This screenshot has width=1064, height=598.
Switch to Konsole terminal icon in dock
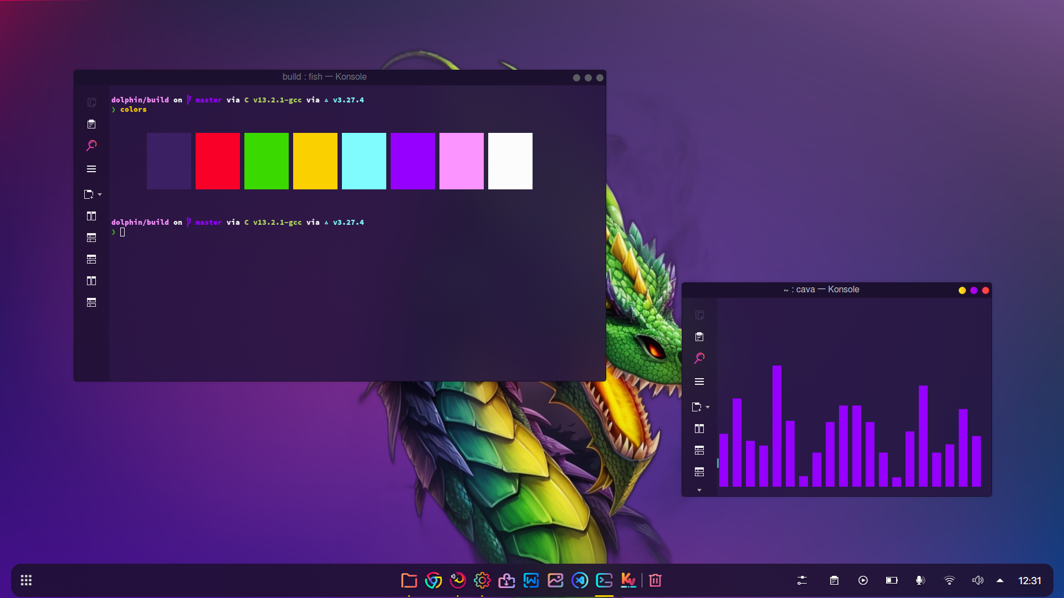[604, 580]
